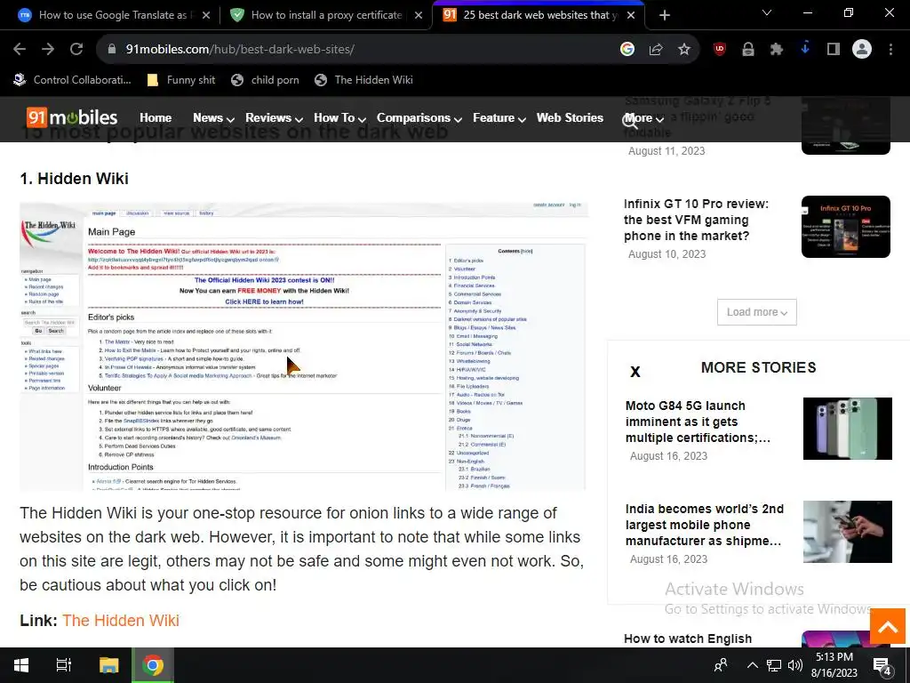Open Web Stories nav item
Screen dimensions: 910x683
point(570,118)
